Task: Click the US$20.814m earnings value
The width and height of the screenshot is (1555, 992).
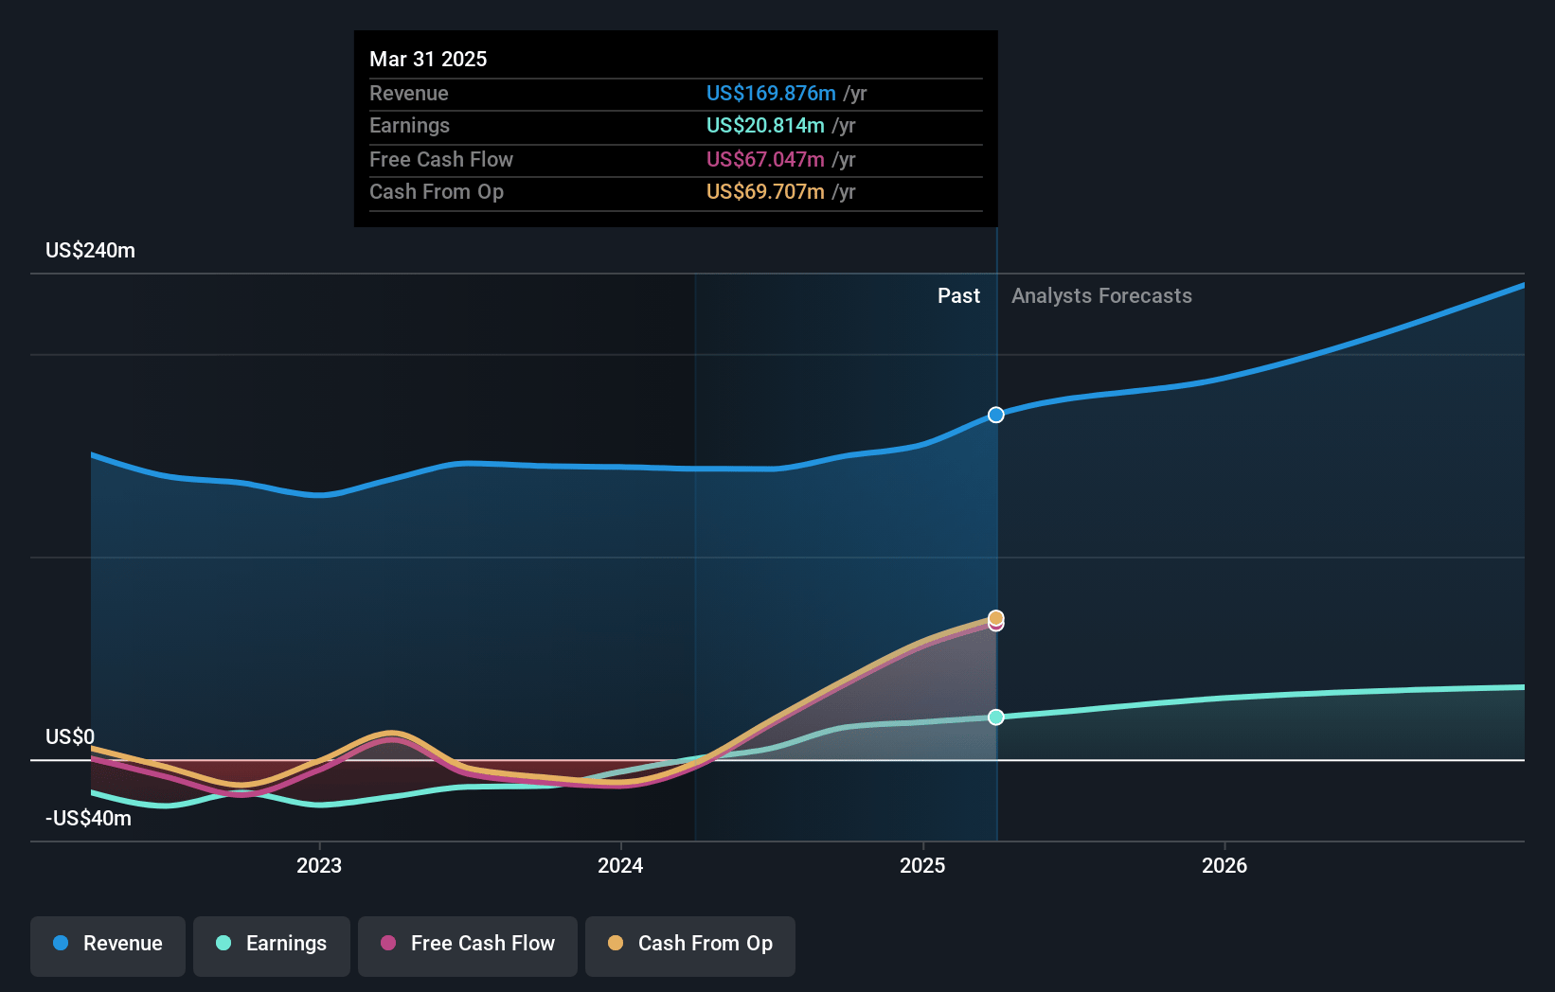Action: tap(765, 125)
